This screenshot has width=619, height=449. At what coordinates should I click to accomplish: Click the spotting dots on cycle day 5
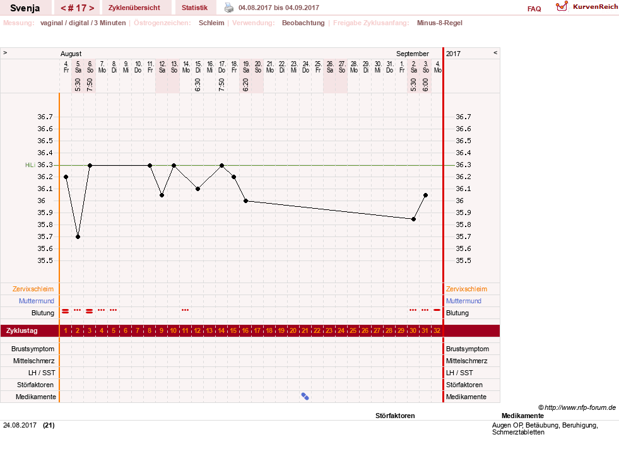(x=114, y=310)
